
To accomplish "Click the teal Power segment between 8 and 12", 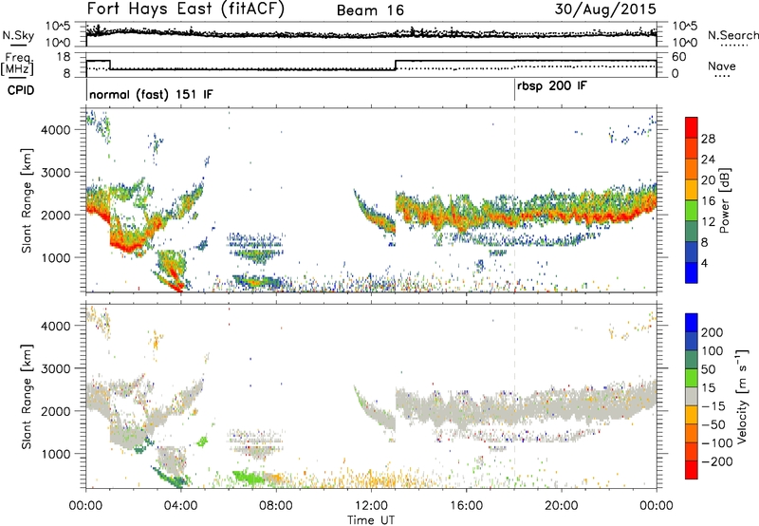I will [692, 231].
